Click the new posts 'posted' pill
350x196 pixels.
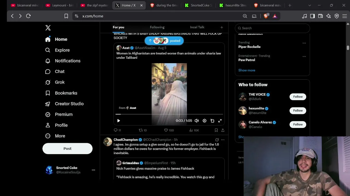tap(164, 41)
